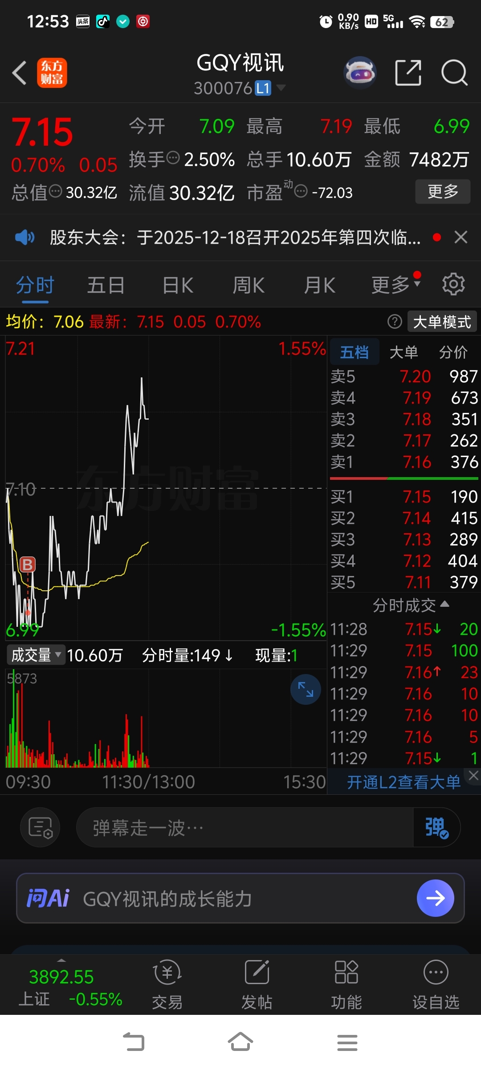Tap the 问Ai logo
This screenshot has height=1071, width=481.
(48, 898)
